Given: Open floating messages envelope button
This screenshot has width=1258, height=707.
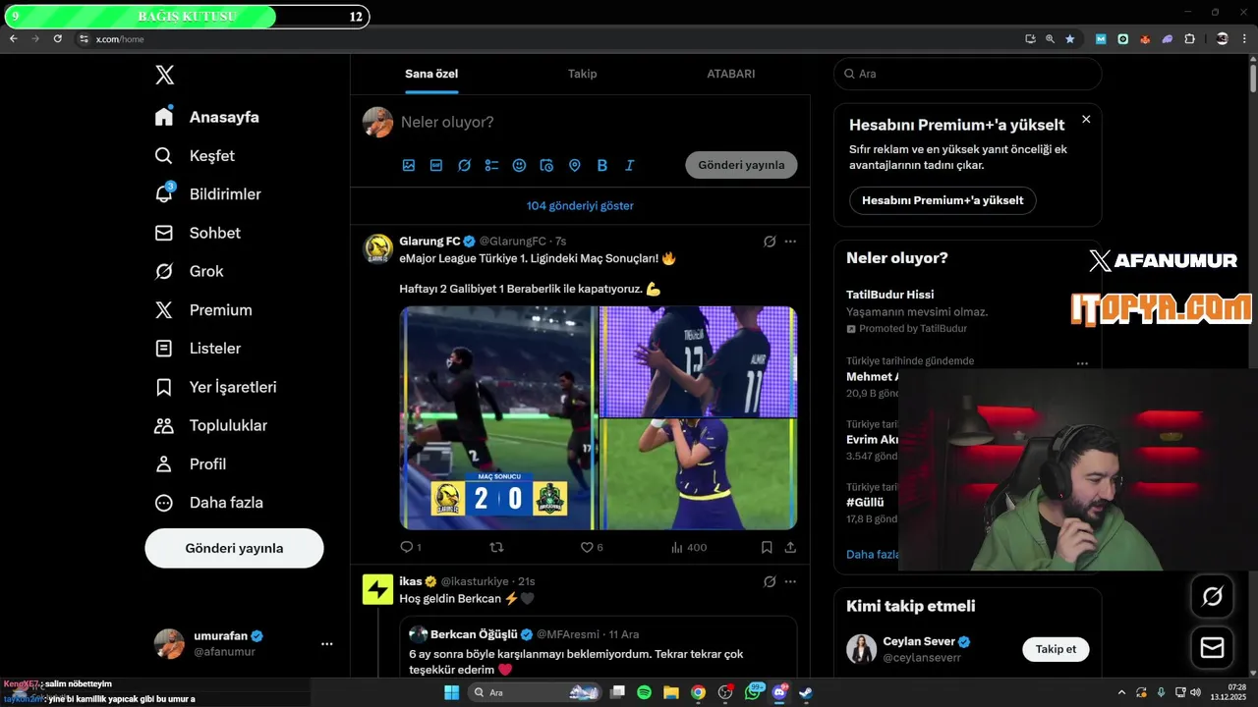Looking at the screenshot, I should tap(1212, 648).
